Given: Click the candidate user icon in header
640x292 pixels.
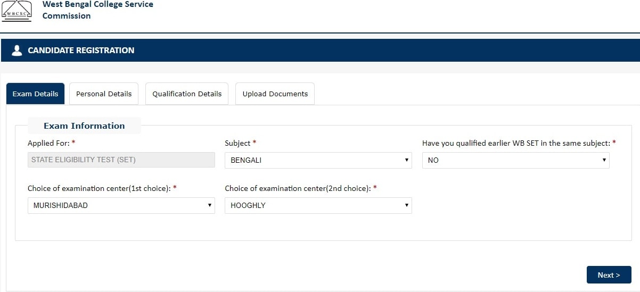Looking at the screenshot, I should 17,51.
